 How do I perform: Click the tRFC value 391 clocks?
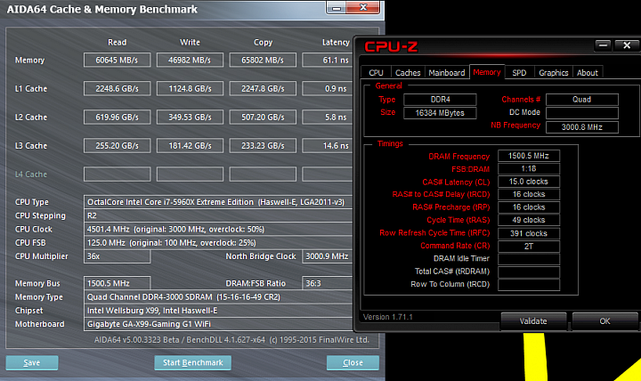point(529,233)
